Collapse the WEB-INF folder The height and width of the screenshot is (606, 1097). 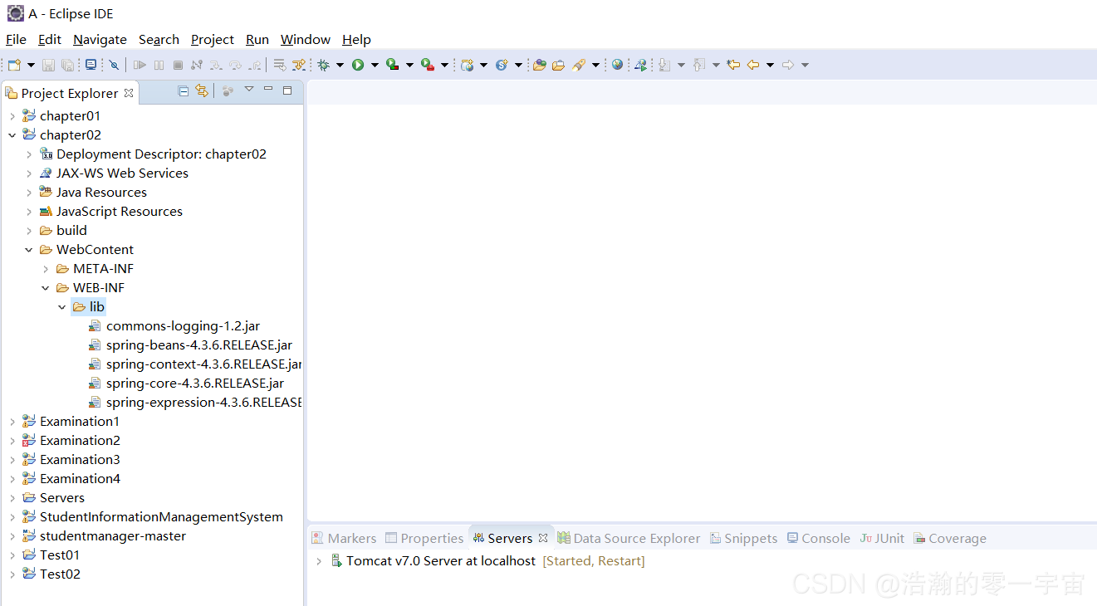[46, 288]
